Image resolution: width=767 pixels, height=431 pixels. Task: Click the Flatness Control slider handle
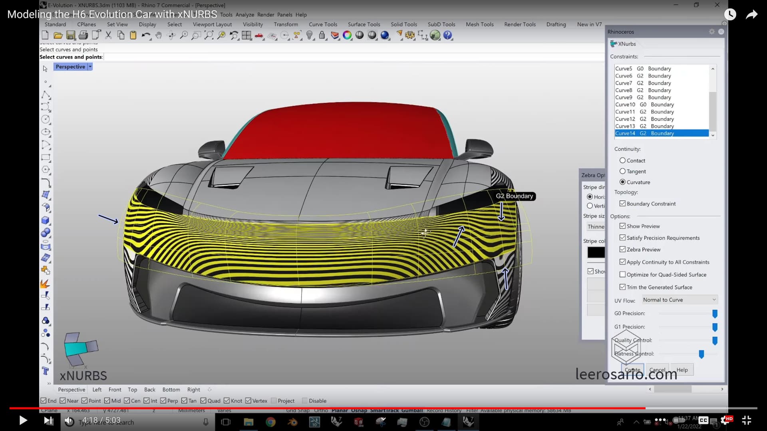pyautogui.click(x=701, y=354)
